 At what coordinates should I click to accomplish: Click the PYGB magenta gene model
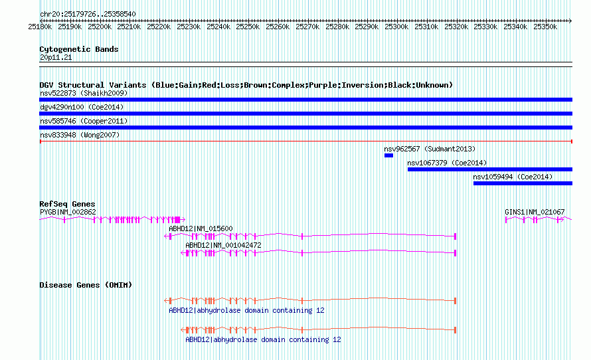(112, 219)
